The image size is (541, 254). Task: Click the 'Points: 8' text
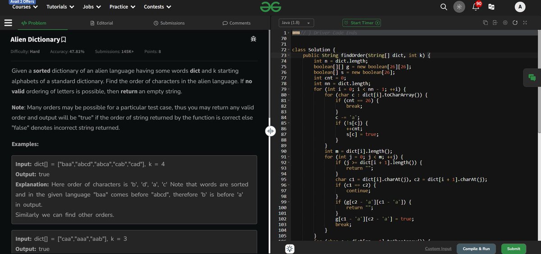click(152, 51)
